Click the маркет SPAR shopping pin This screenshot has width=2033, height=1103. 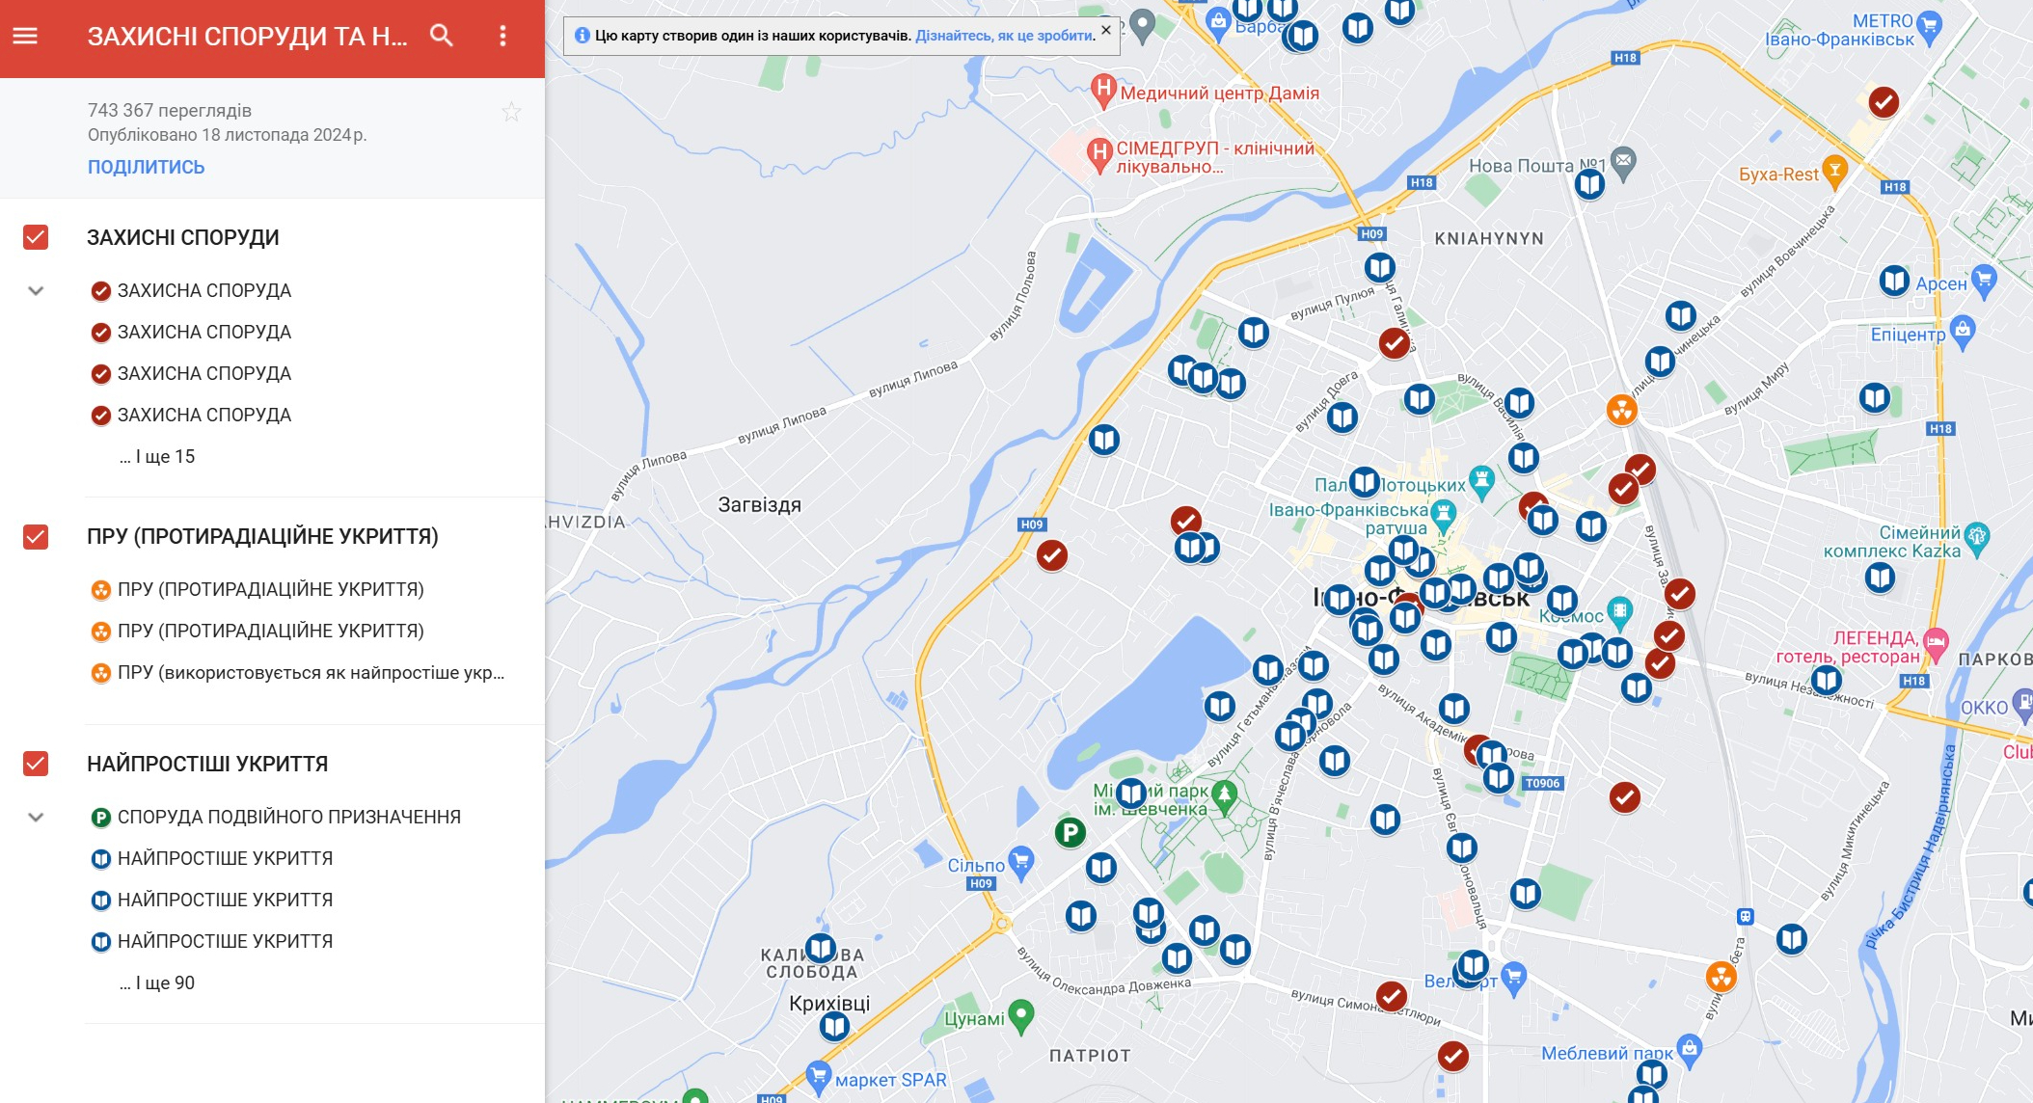click(818, 1076)
